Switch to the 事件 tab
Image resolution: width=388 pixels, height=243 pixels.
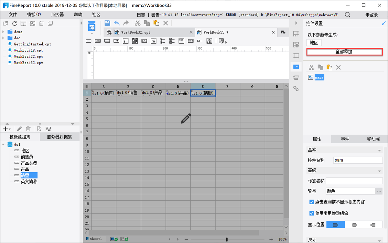pos(345,139)
